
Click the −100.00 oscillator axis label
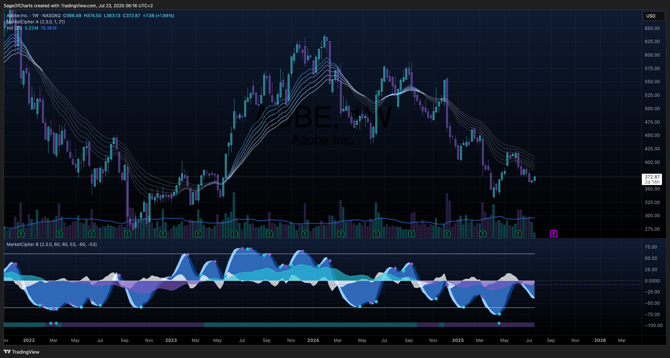(x=654, y=326)
